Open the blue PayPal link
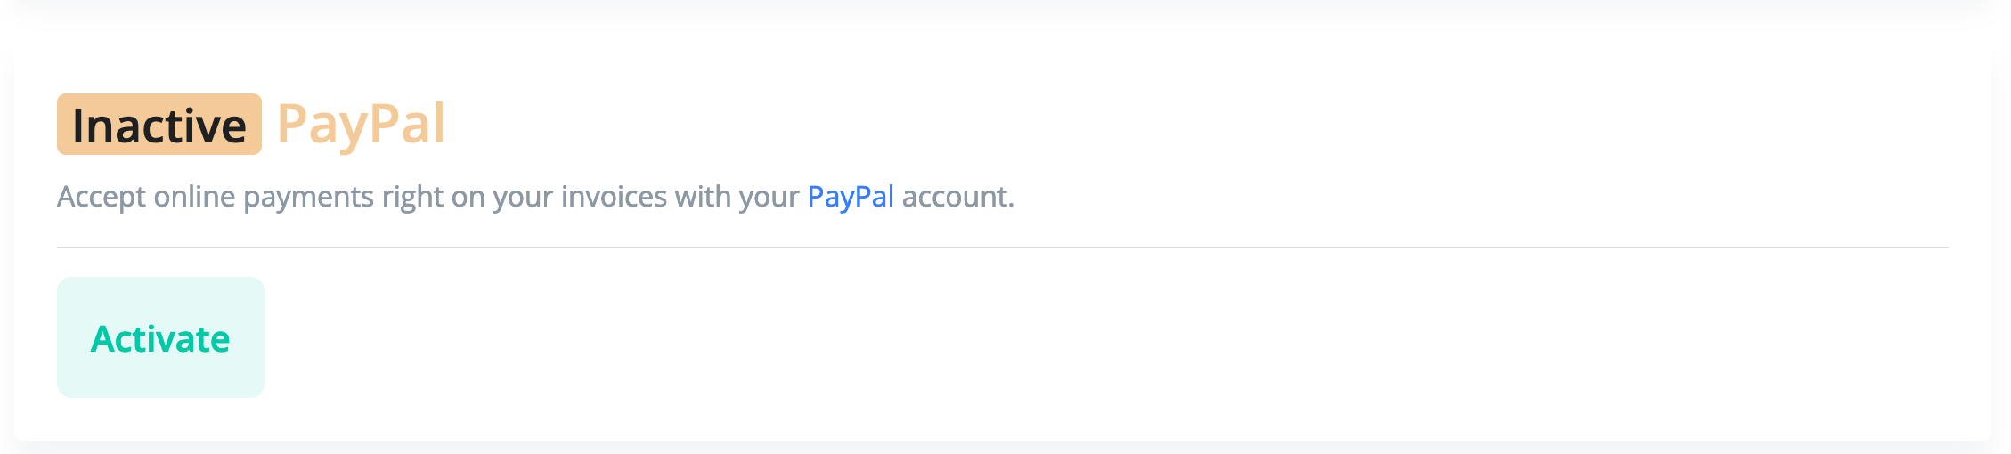 click(851, 197)
